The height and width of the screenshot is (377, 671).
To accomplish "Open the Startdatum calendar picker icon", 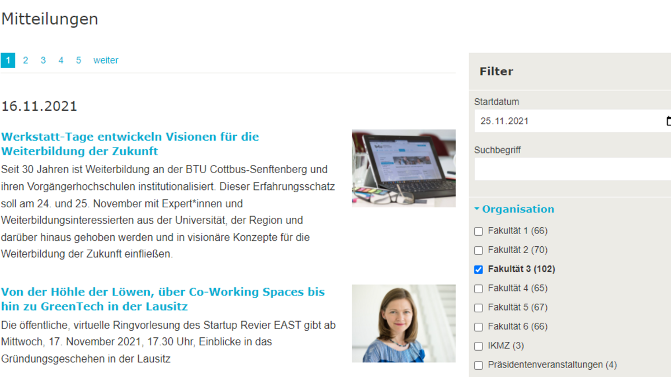I will pyautogui.click(x=668, y=121).
